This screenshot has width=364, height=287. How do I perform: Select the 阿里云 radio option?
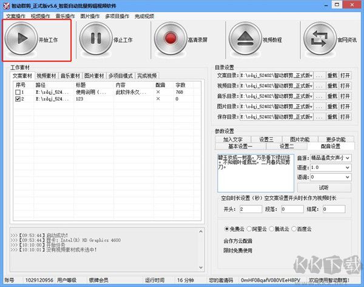256,229
